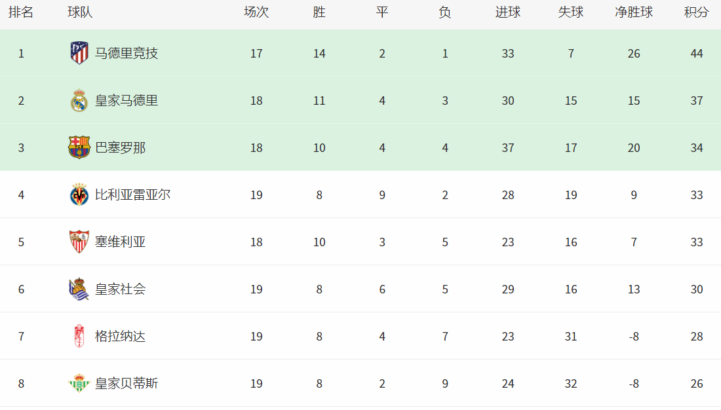Click the Sevilla club crest

(79, 242)
